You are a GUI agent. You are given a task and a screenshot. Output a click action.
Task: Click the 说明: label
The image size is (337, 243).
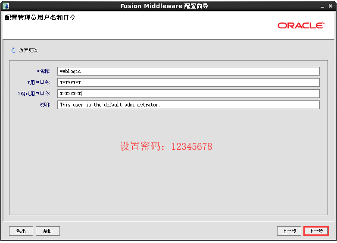pyautogui.click(x=45, y=105)
